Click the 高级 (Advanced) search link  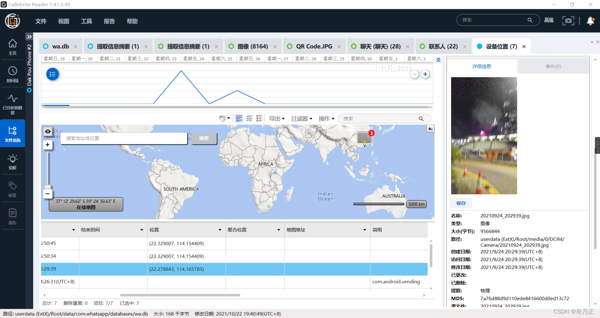pyautogui.click(x=549, y=20)
